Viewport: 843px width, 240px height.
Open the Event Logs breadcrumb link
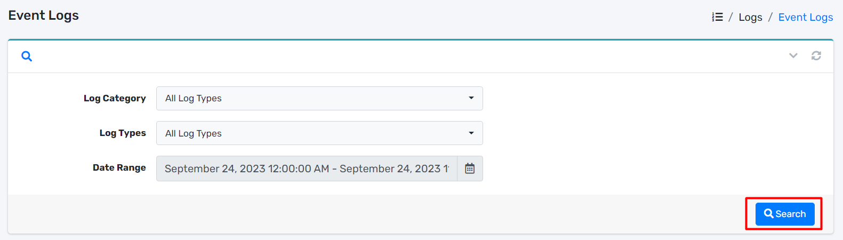pyautogui.click(x=805, y=17)
